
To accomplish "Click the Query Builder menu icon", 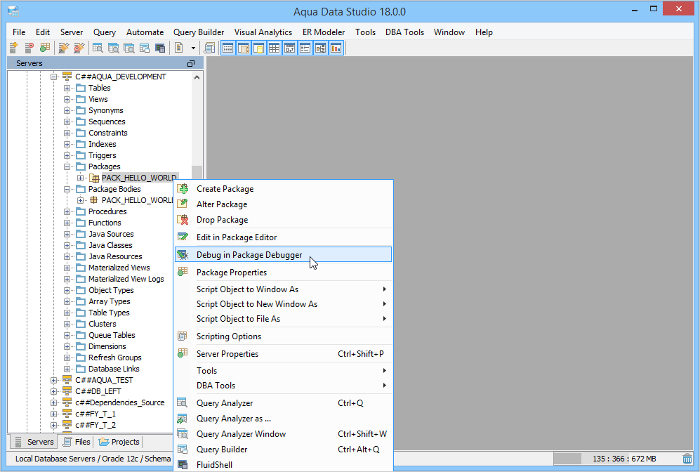I will click(183, 450).
